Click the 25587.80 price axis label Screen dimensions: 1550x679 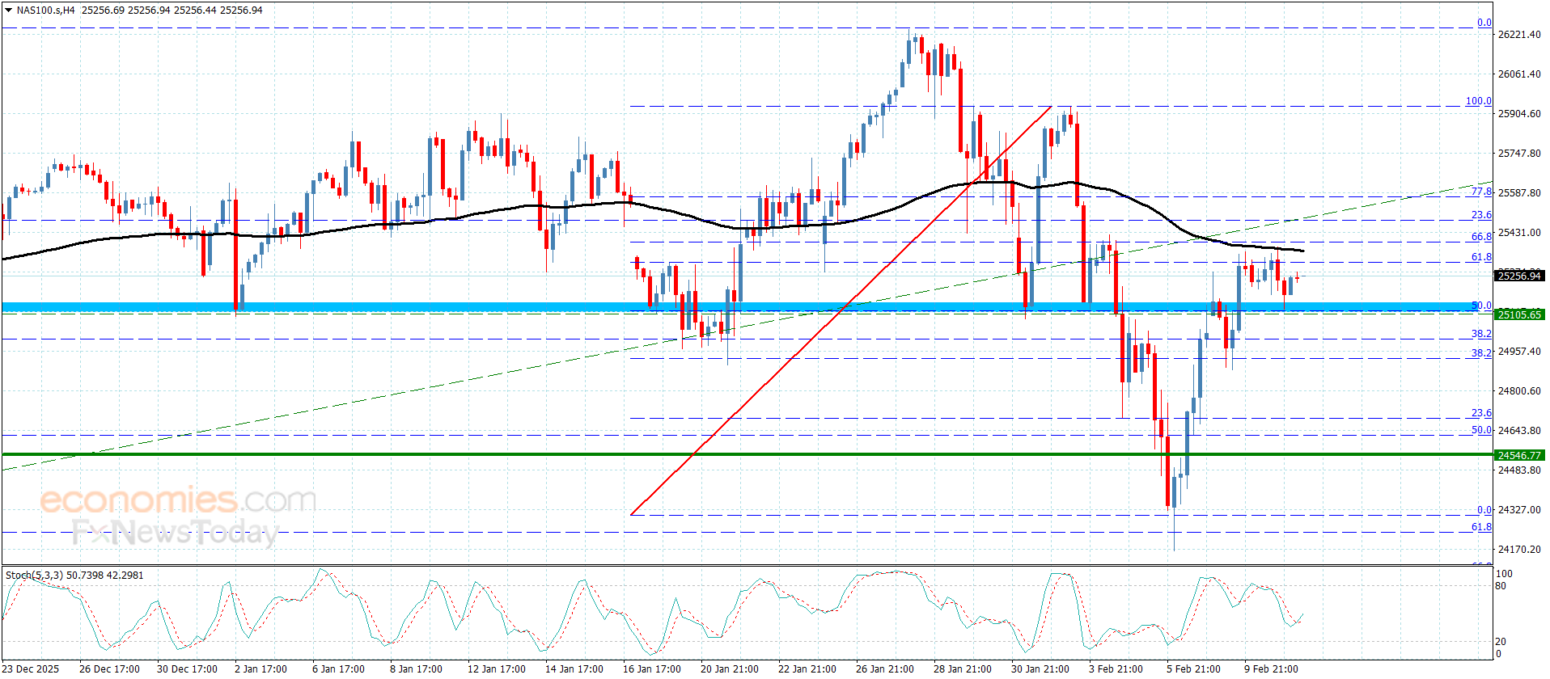1519,193
